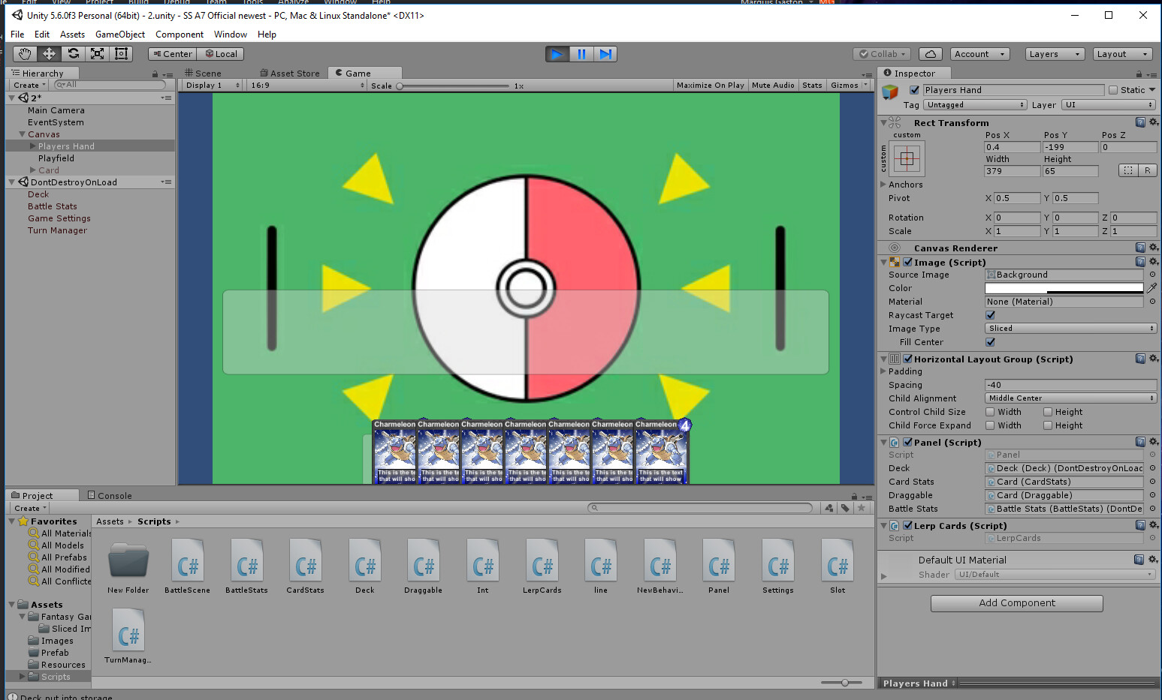Open the Layers dropdown
The height and width of the screenshot is (700, 1162).
(1055, 54)
